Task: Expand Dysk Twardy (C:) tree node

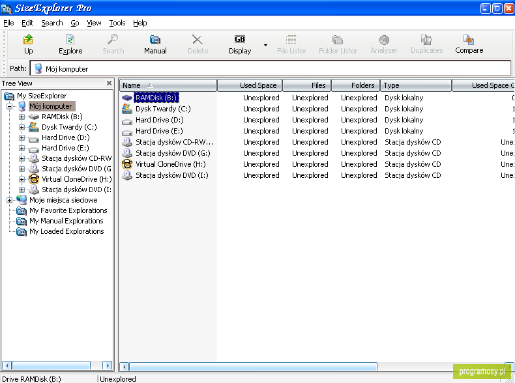Action: pyautogui.click(x=22, y=127)
